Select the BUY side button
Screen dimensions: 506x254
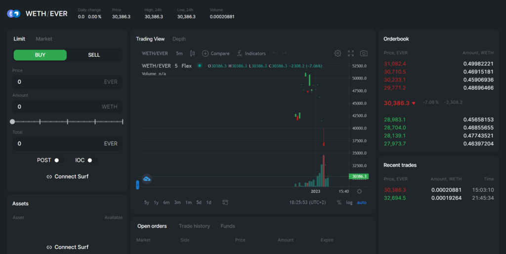40,55
